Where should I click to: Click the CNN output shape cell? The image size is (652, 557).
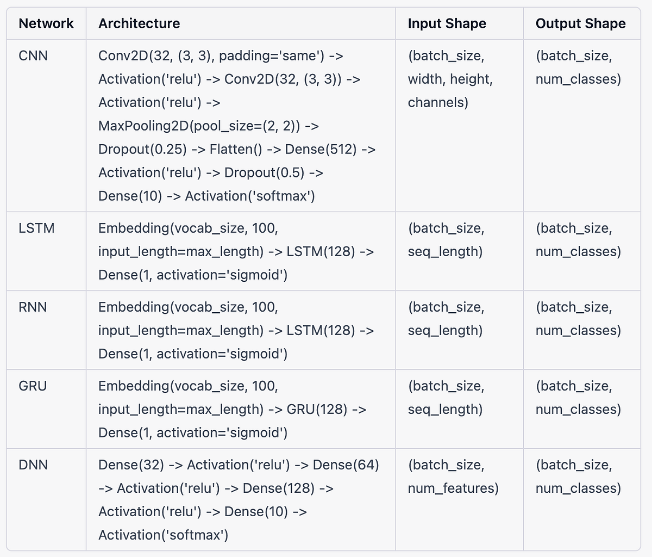(x=578, y=67)
